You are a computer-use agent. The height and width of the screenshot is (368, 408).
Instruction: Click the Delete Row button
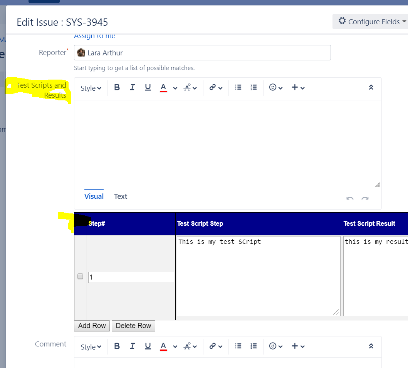point(133,326)
